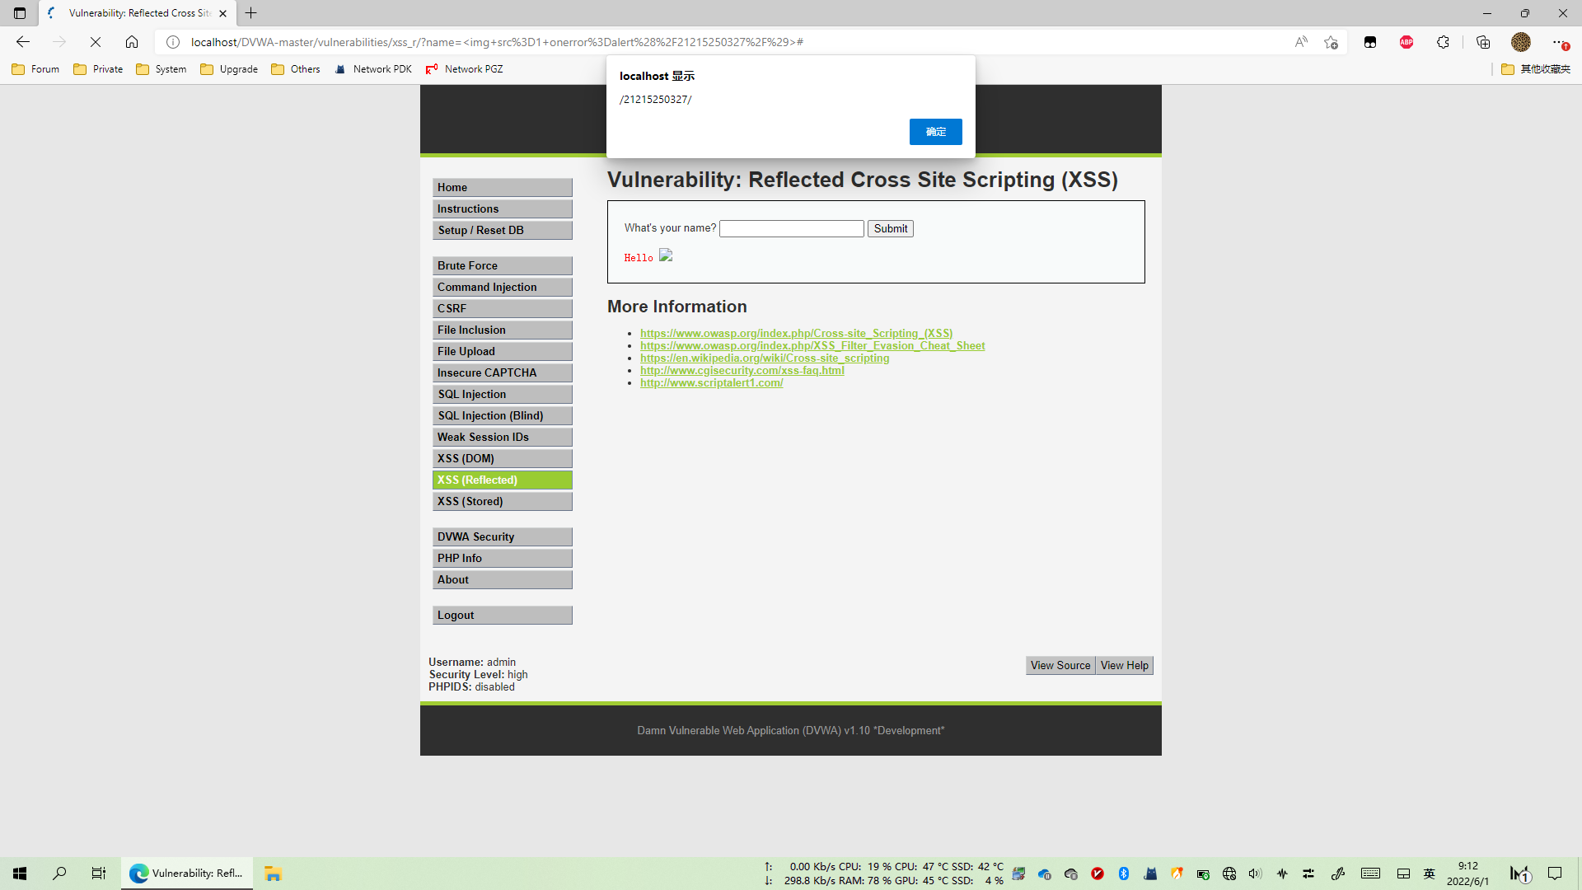Select Weak Session IDs item

[502, 438]
